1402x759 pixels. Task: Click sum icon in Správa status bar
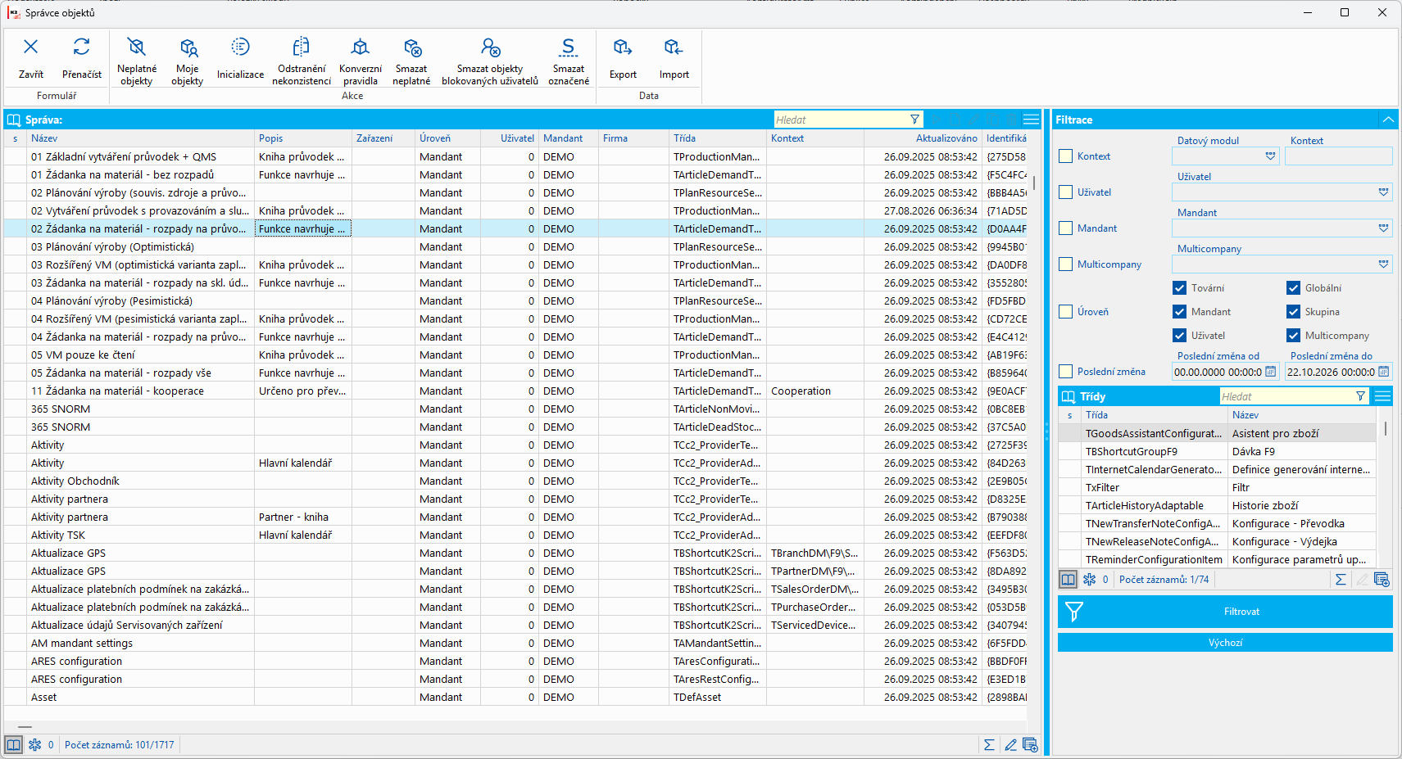click(989, 744)
